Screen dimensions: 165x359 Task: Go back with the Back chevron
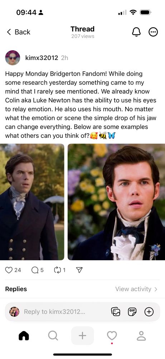coord(19,32)
